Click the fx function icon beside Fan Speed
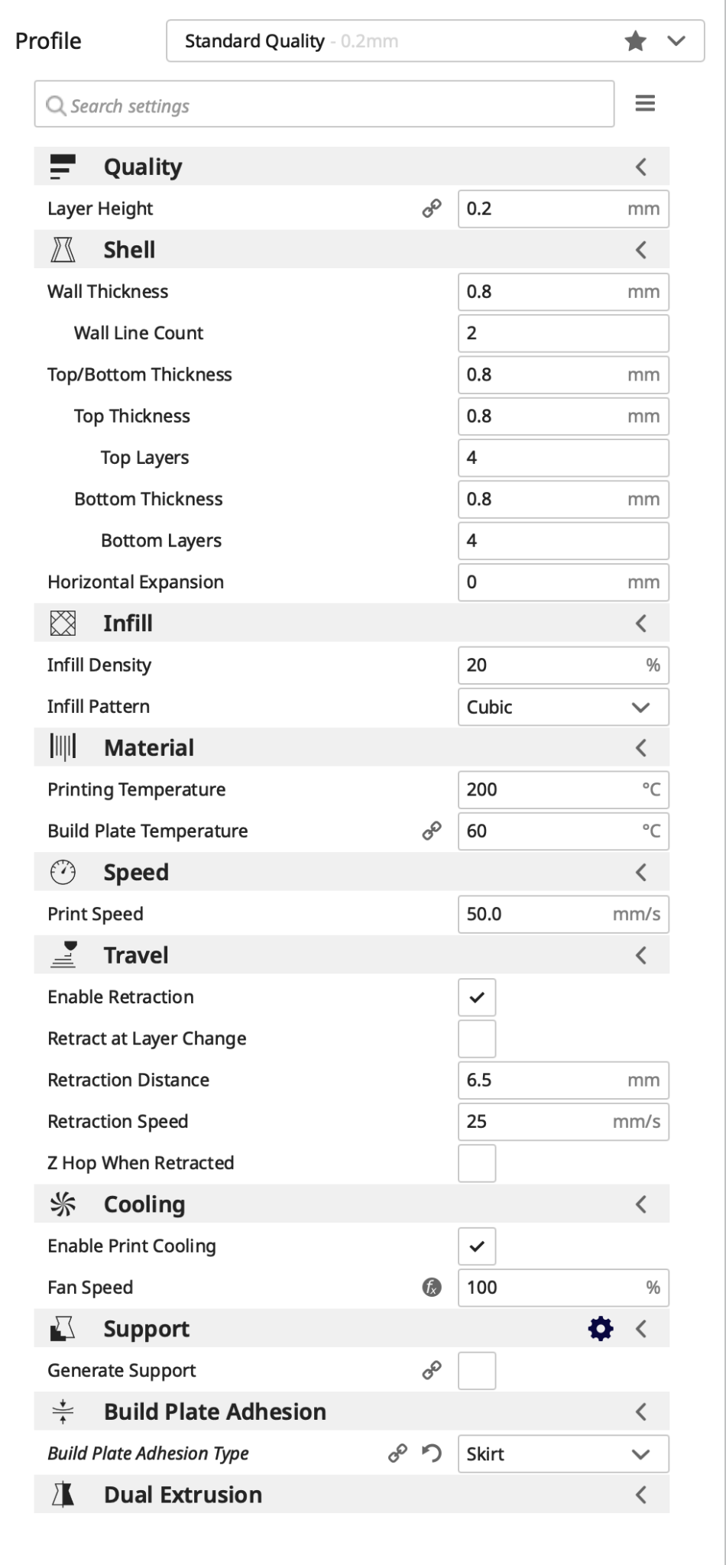The height and width of the screenshot is (1565, 726). [432, 1288]
